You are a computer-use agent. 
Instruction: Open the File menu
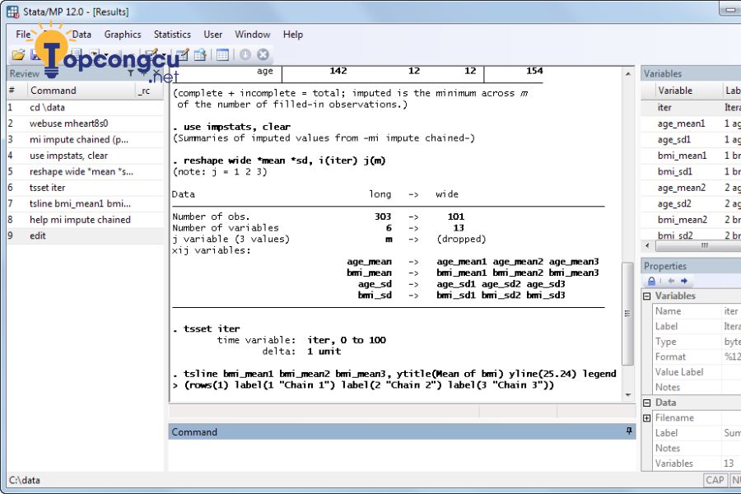click(x=23, y=35)
